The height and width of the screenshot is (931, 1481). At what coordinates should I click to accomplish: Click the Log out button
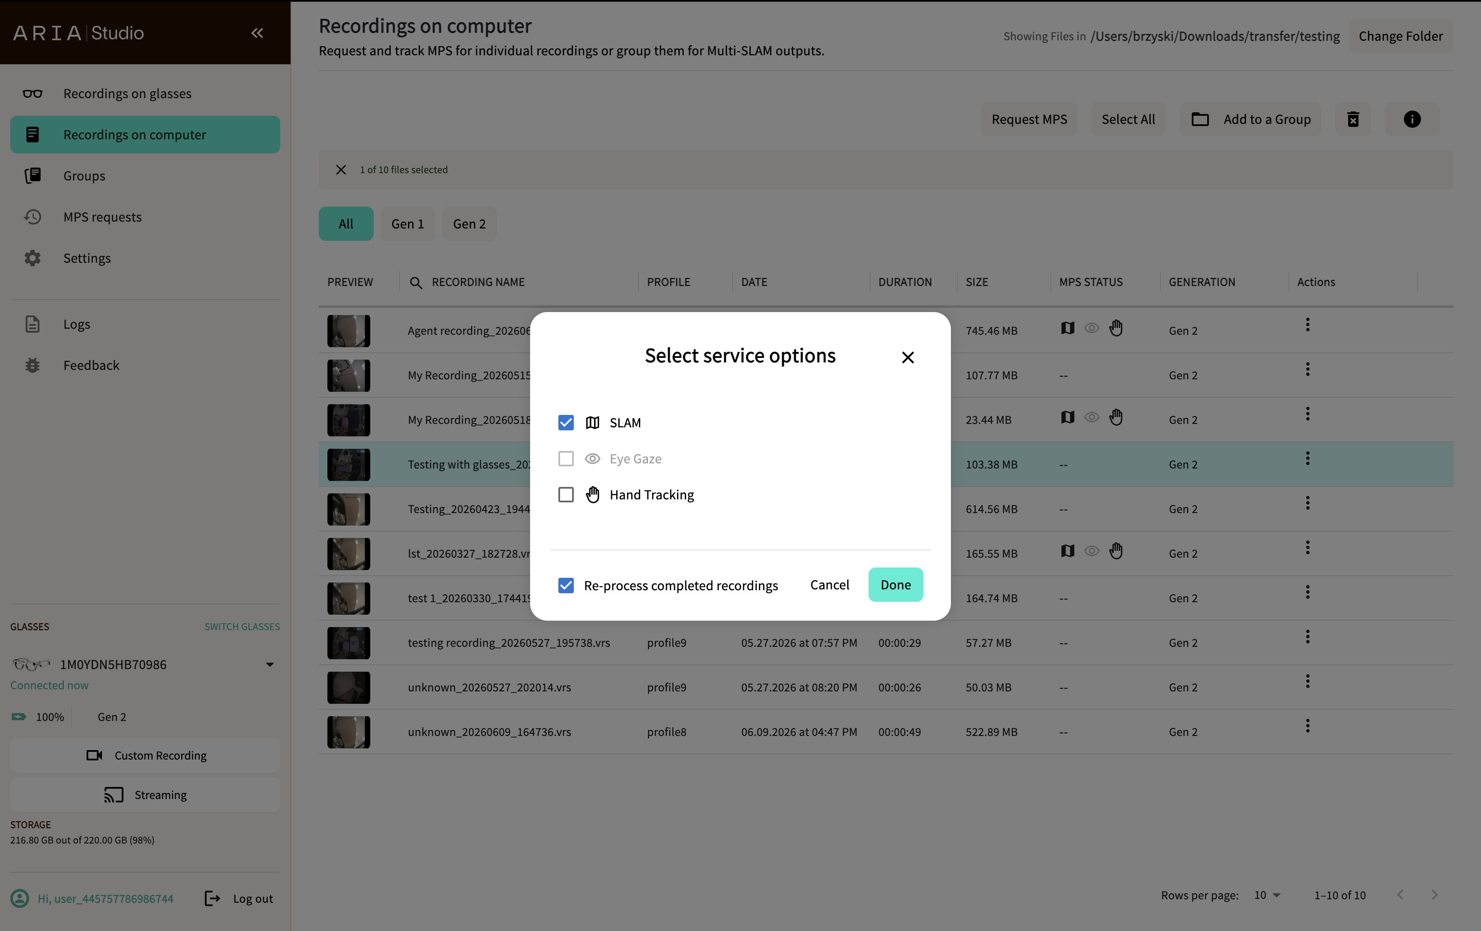[239, 899]
